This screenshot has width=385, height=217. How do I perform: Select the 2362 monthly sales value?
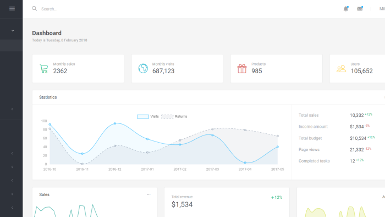tap(60, 71)
